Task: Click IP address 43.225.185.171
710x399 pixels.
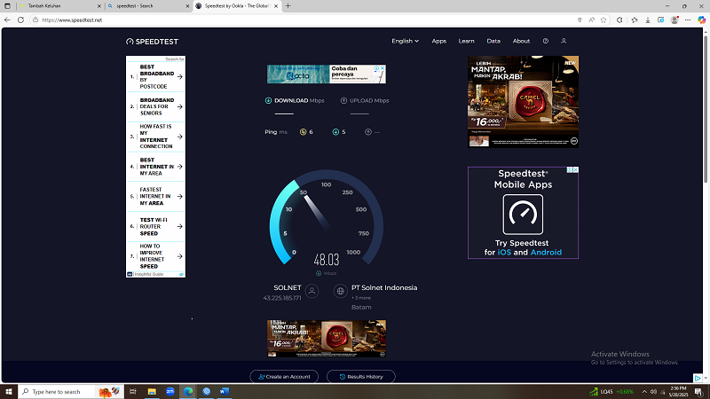Action: [x=282, y=298]
